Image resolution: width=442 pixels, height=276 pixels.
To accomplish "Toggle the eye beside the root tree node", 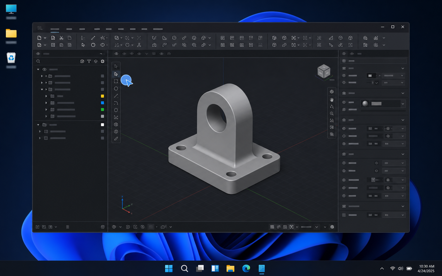I will (44, 69).
